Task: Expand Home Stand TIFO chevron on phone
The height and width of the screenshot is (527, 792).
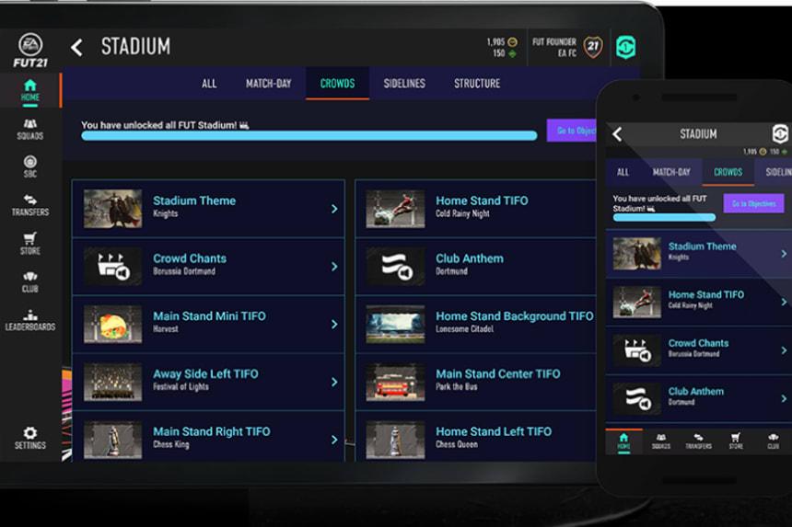Action: point(784,302)
